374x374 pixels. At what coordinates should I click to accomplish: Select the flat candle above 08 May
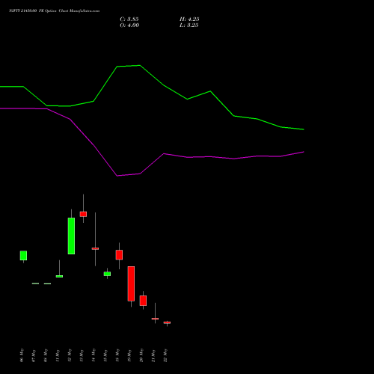[47, 283]
